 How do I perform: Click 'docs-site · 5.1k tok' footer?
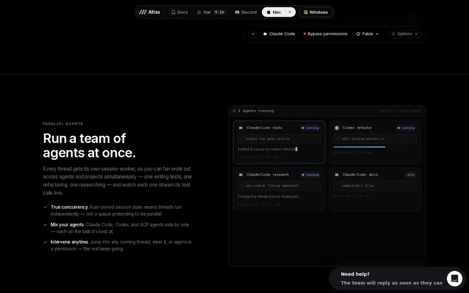(x=351, y=196)
